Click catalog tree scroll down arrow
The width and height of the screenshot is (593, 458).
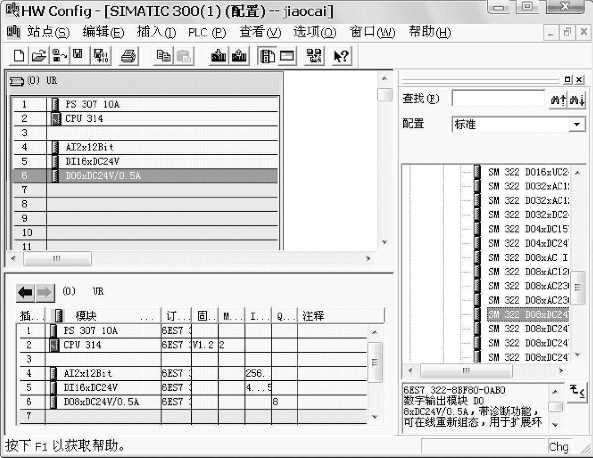(x=578, y=355)
